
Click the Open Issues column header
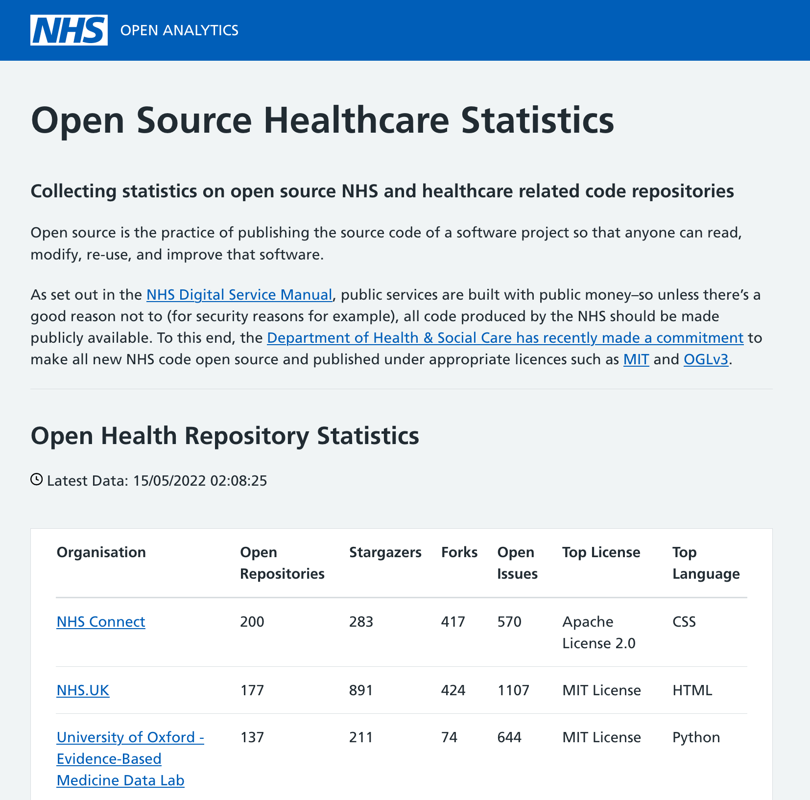pyautogui.click(x=517, y=563)
